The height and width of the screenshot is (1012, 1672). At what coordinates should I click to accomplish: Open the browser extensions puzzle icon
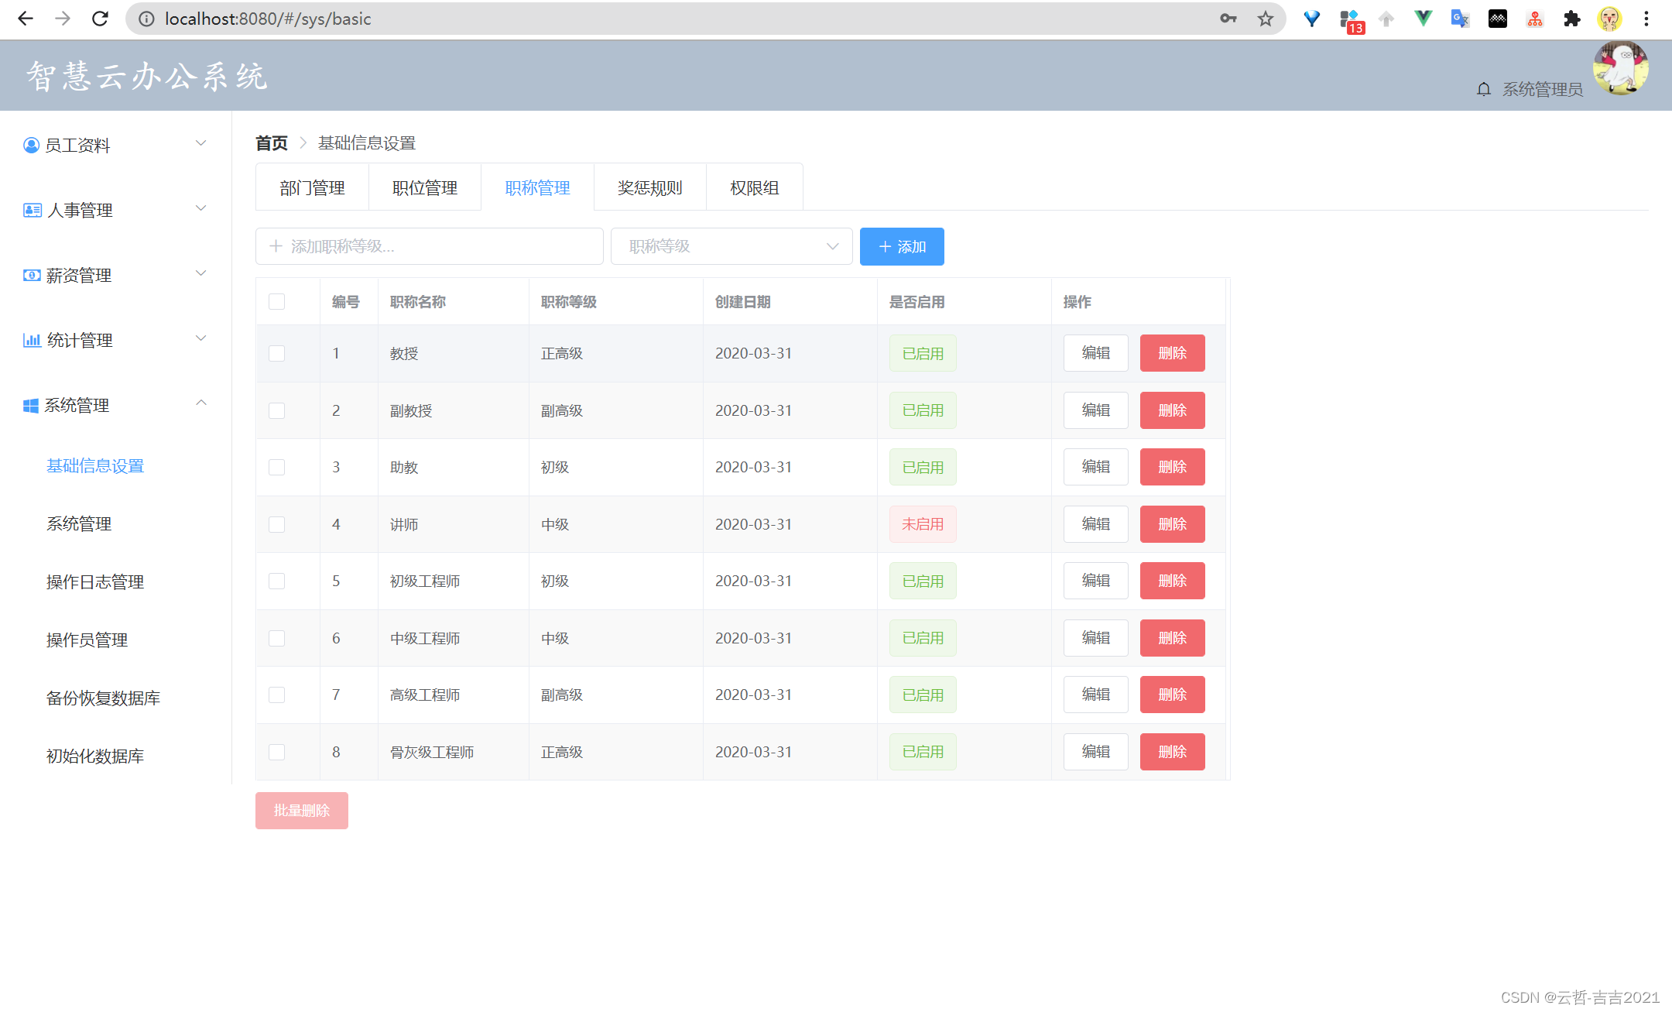pyautogui.click(x=1571, y=19)
